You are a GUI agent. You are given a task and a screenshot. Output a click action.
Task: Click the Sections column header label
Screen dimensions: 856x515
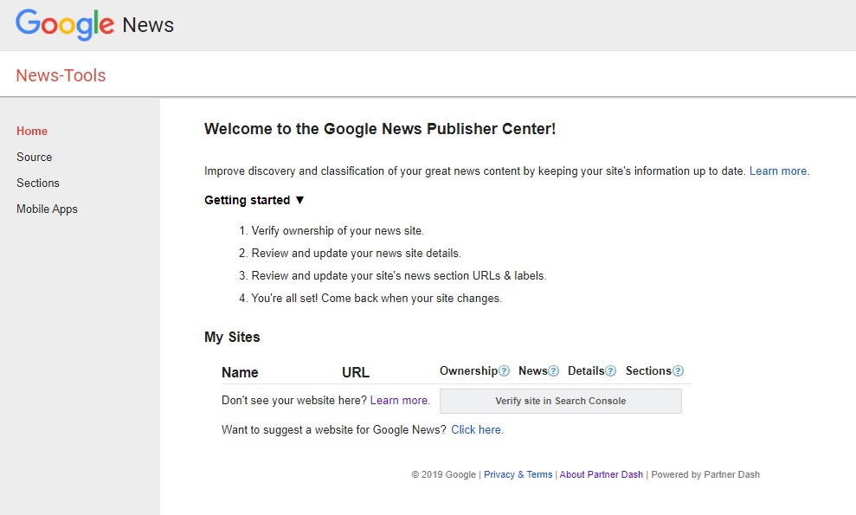[x=648, y=370]
